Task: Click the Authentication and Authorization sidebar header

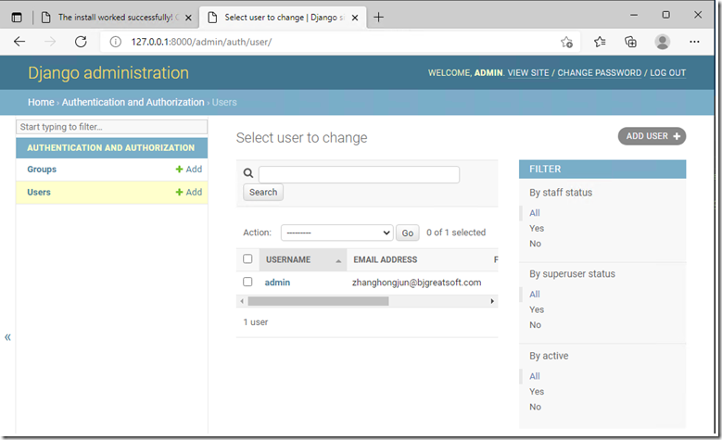Action: point(111,147)
